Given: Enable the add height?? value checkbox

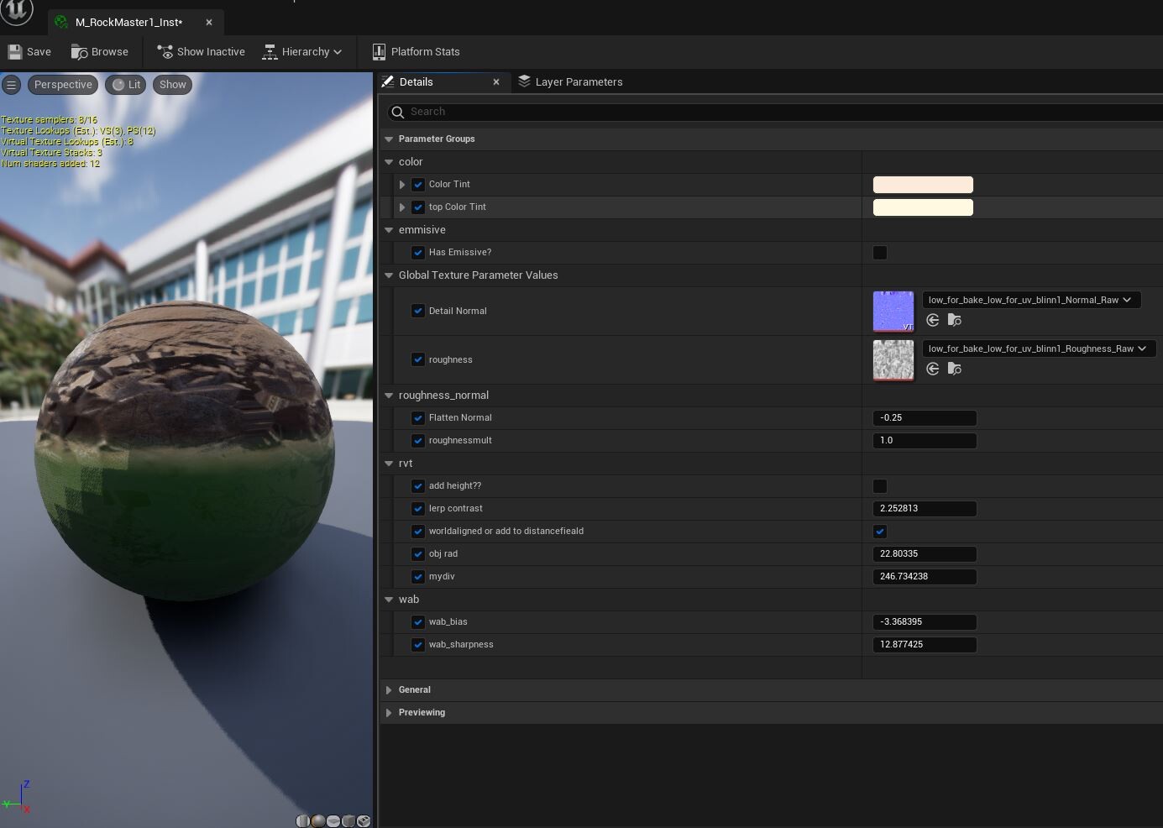Looking at the screenshot, I should [x=880, y=486].
